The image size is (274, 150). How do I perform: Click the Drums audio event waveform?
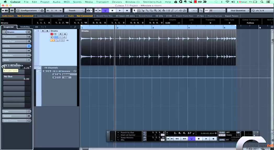158,47
